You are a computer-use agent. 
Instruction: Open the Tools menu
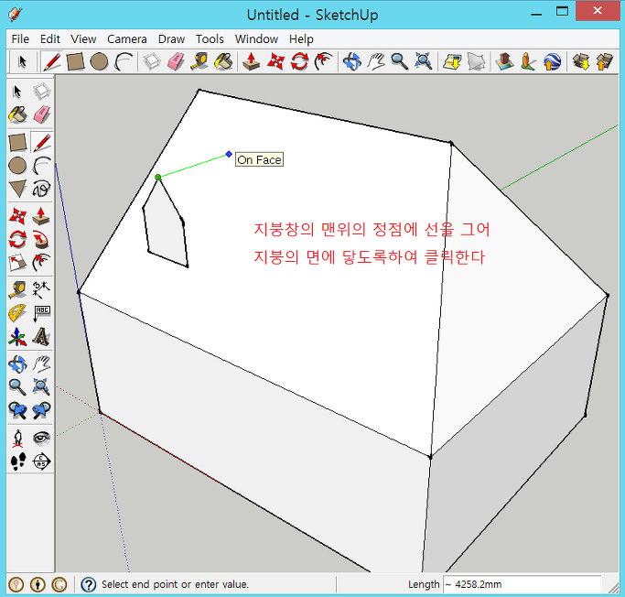tap(210, 39)
